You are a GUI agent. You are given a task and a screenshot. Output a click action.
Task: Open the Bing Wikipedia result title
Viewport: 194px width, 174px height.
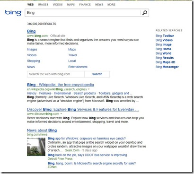(x=61, y=85)
